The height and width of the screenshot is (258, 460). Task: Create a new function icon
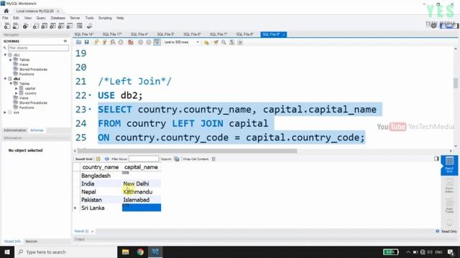(70, 26)
